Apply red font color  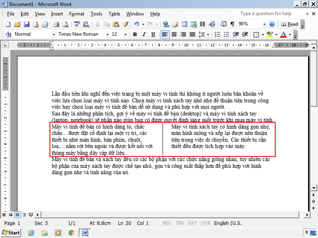pyautogui.click(x=283, y=35)
